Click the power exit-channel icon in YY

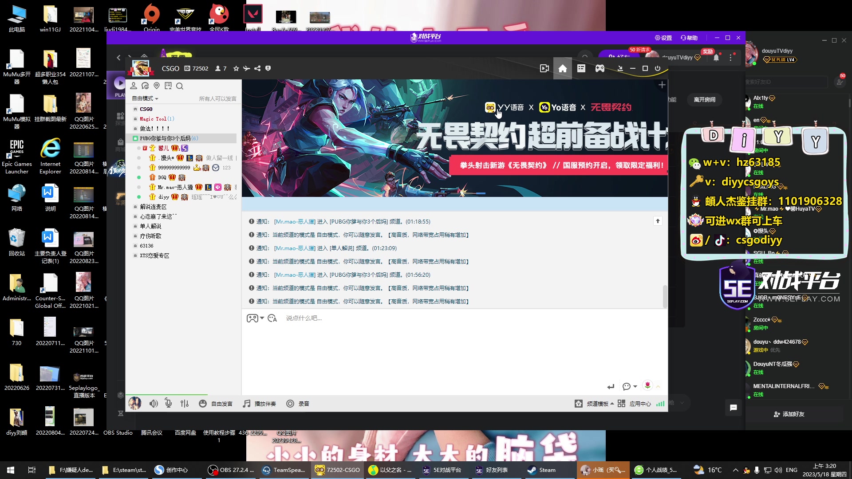pos(658,68)
